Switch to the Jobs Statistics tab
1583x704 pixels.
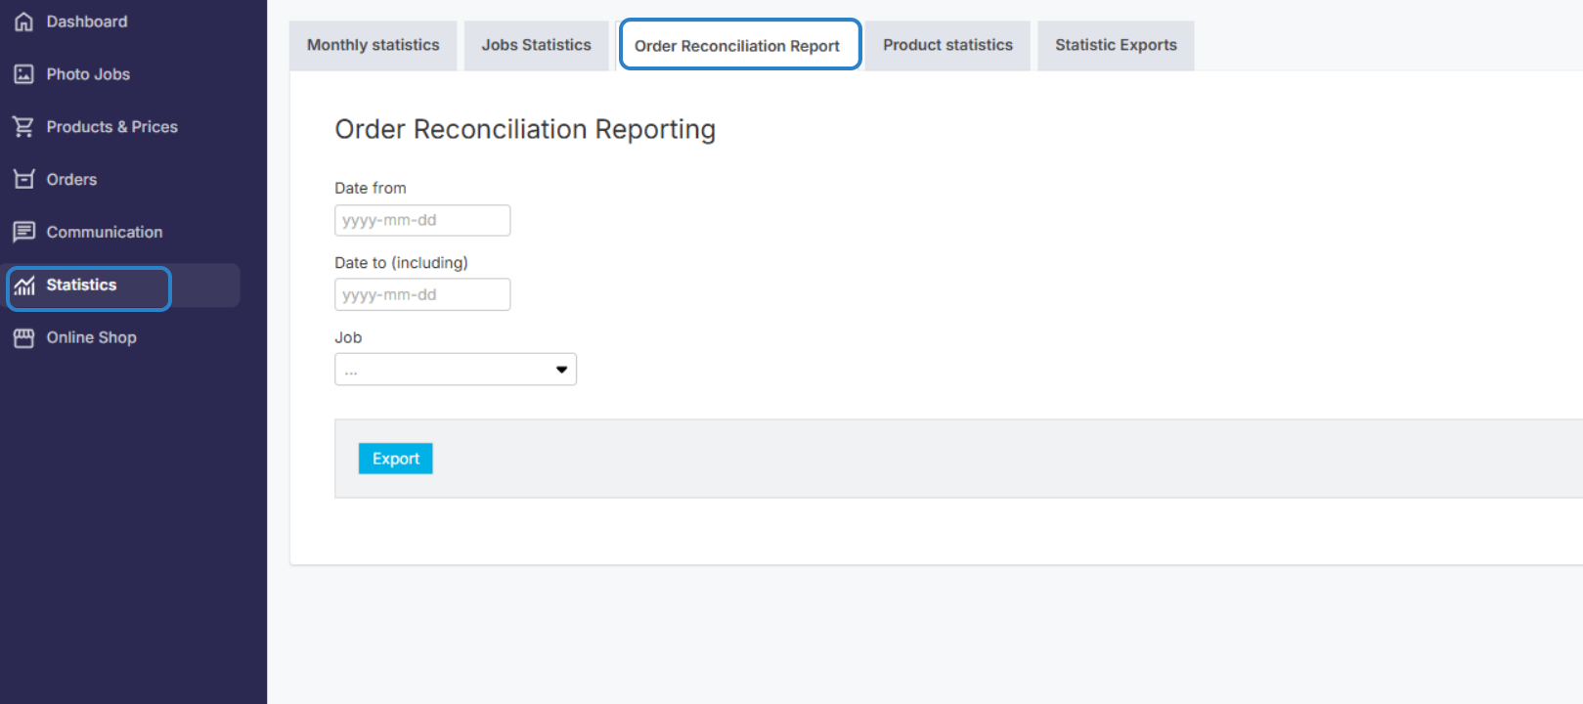click(x=537, y=46)
